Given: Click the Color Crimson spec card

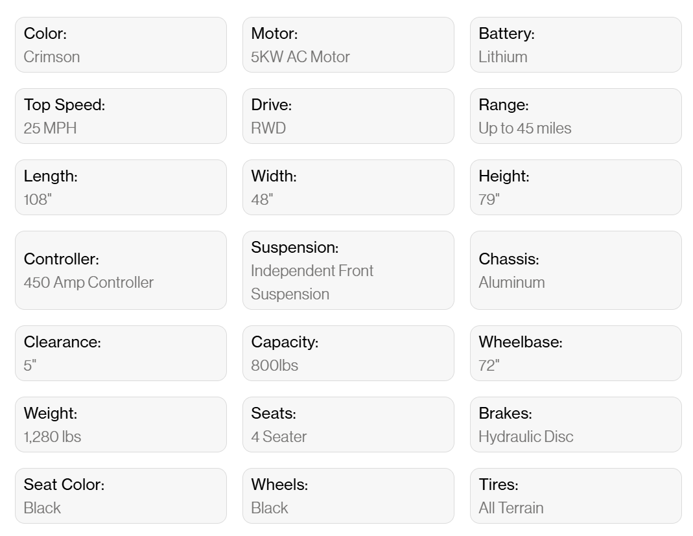Looking at the screenshot, I should (x=121, y=45).
